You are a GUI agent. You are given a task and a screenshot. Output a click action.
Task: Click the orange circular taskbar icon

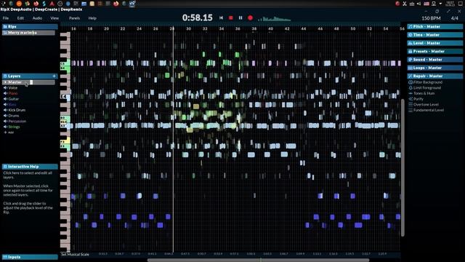(x=19, y=4)
